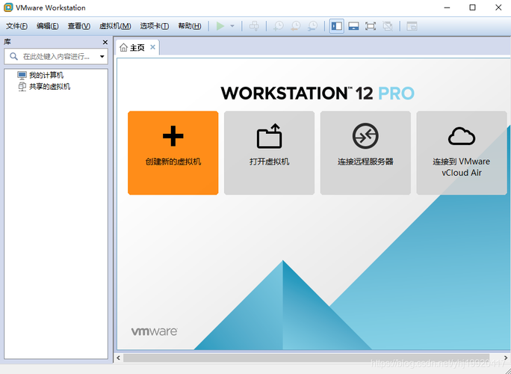Minimize the VMware Workstation window

pos(447,7)
